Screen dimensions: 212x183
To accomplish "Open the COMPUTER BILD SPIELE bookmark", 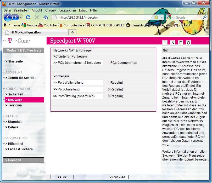I will (105, 25).
